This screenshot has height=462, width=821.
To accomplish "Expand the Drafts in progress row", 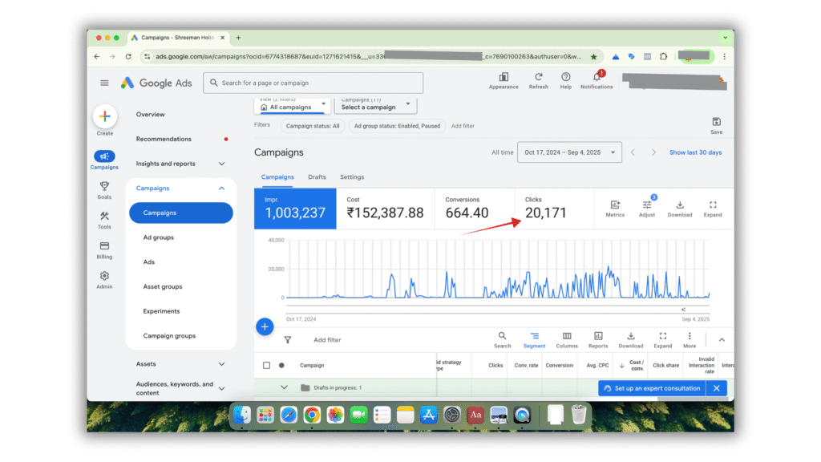I will (x=284, y=387).
